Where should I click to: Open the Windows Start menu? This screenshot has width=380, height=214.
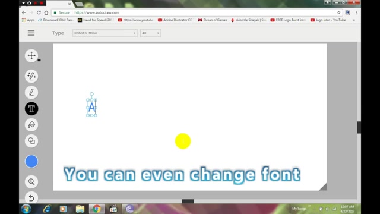[x=26, y=209]
